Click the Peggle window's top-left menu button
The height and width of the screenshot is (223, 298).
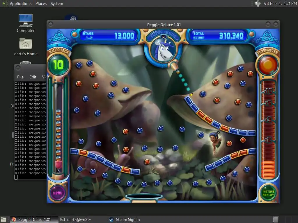point(51,24)
